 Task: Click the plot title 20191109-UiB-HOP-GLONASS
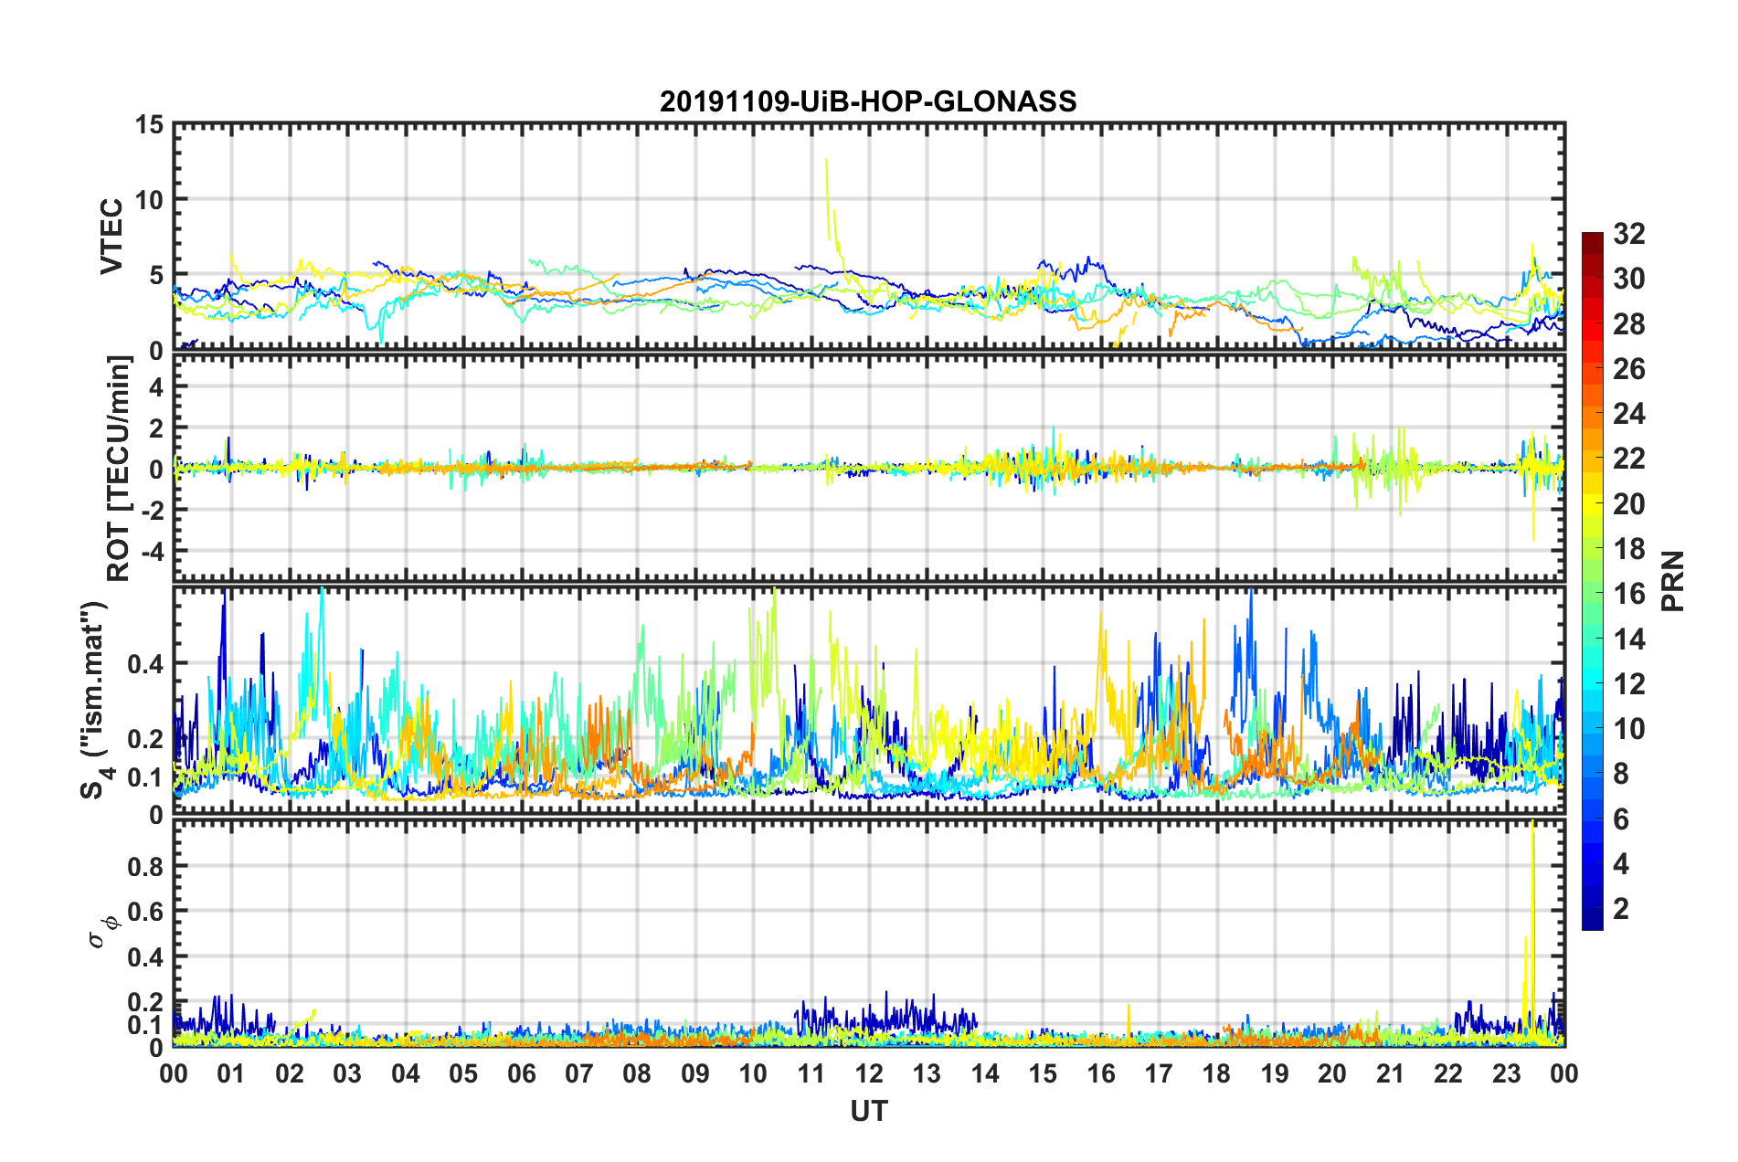tap(868, 101)
